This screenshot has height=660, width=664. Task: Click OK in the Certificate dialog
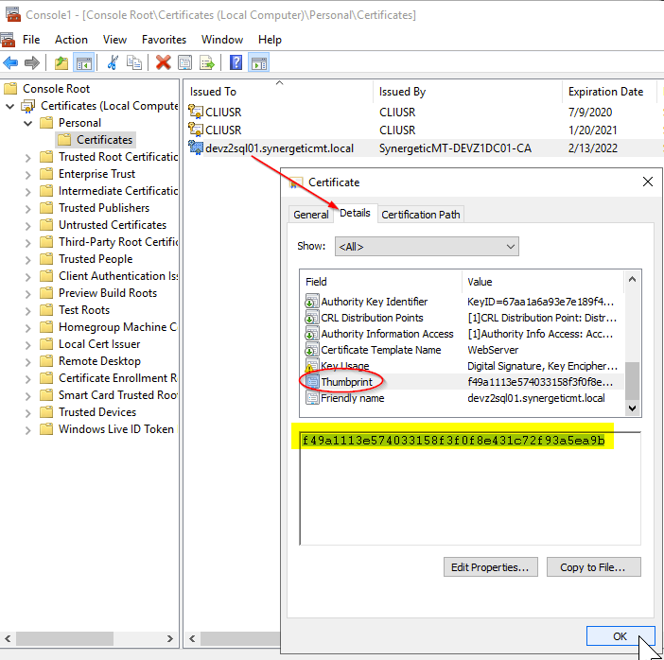[620, 635]
